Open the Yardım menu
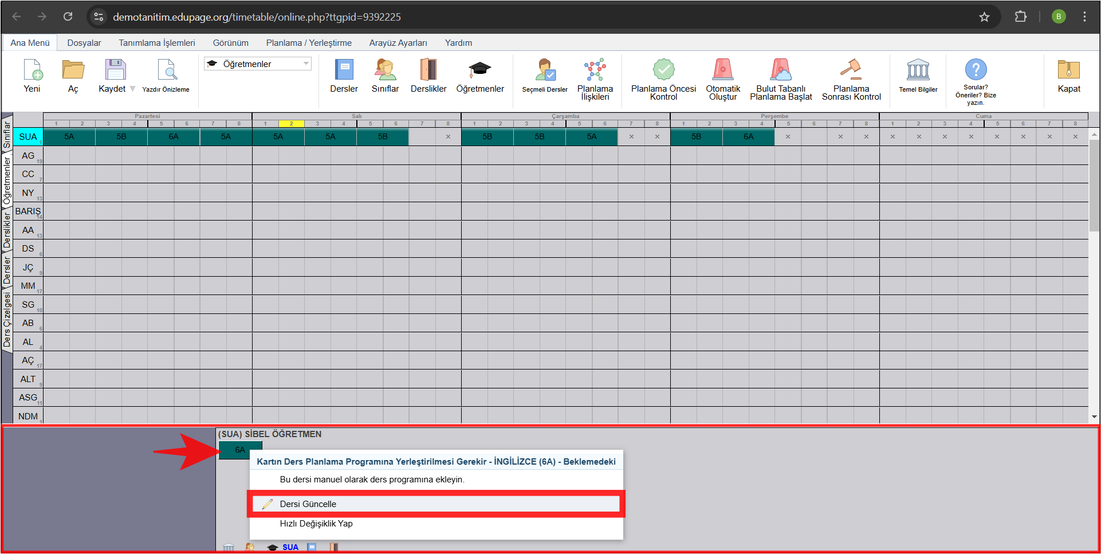This screenshot has height=554, width=1101. tap(458, 43)
